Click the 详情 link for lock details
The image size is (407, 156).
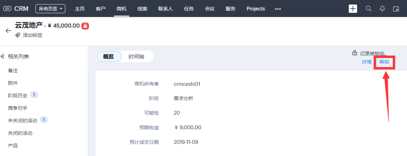coord(367,62)
